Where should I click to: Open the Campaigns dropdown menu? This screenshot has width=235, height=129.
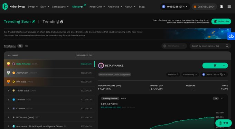60,7
